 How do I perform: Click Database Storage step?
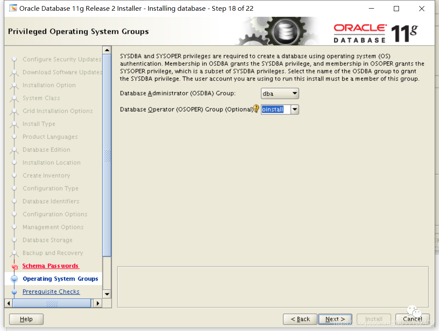coord(47,240)
